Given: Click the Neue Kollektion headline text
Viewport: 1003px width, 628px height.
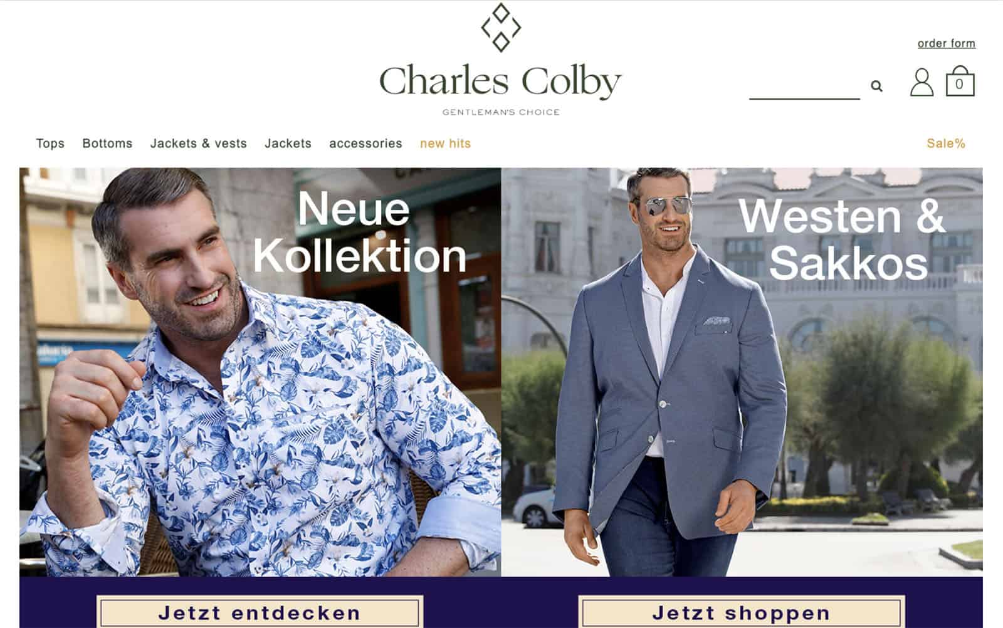Looking at the screenshot, I should (359, 233).
